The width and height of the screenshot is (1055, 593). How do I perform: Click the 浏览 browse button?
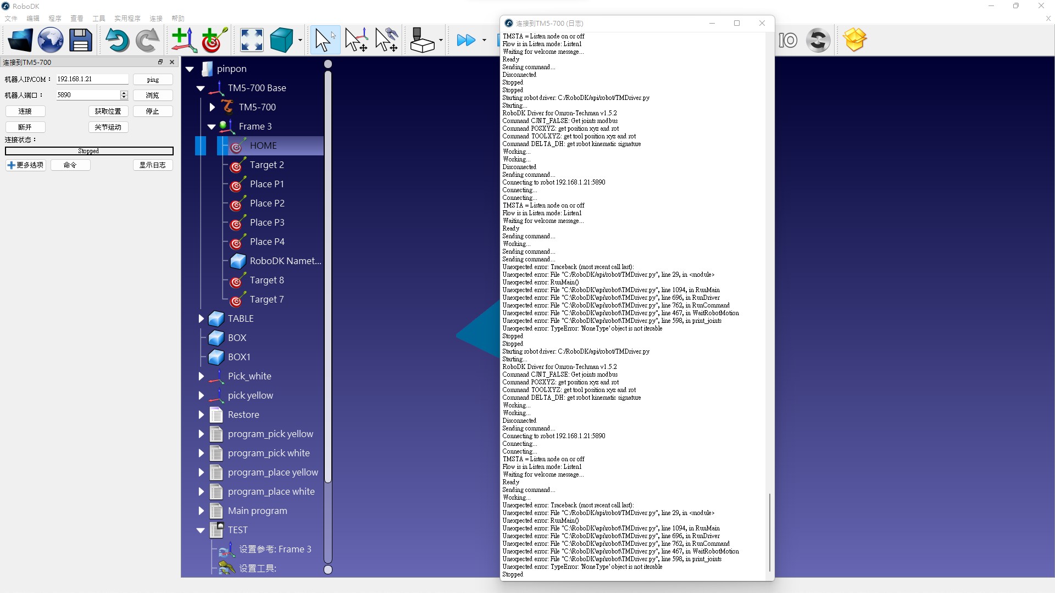(x=153, y=96)
